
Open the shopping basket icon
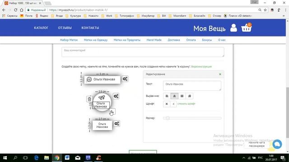(x=247, y=27)
